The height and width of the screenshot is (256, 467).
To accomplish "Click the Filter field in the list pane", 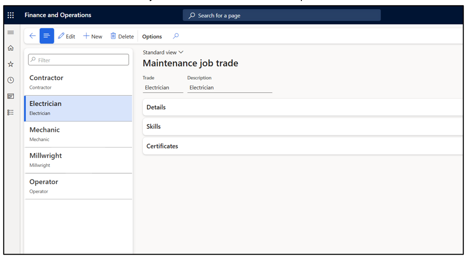I will 79,60.
